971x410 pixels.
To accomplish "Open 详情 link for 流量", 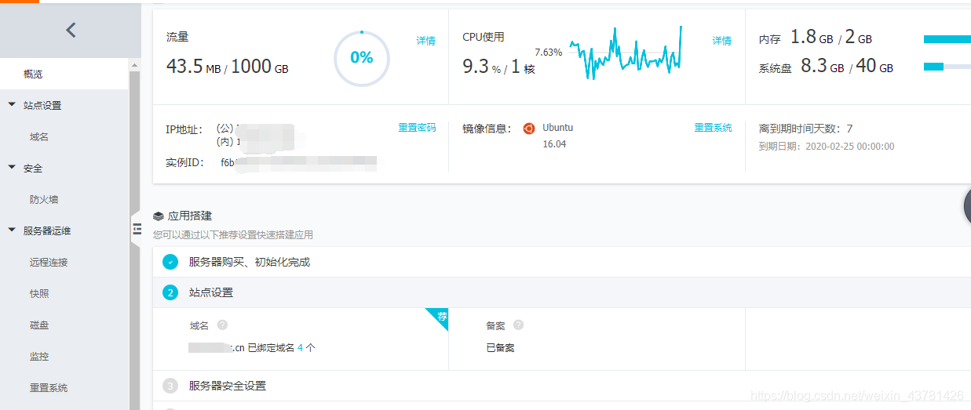I will (x=425, y=41).
